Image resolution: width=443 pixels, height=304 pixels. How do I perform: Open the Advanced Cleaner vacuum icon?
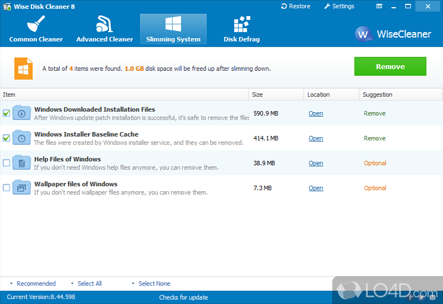104,24
